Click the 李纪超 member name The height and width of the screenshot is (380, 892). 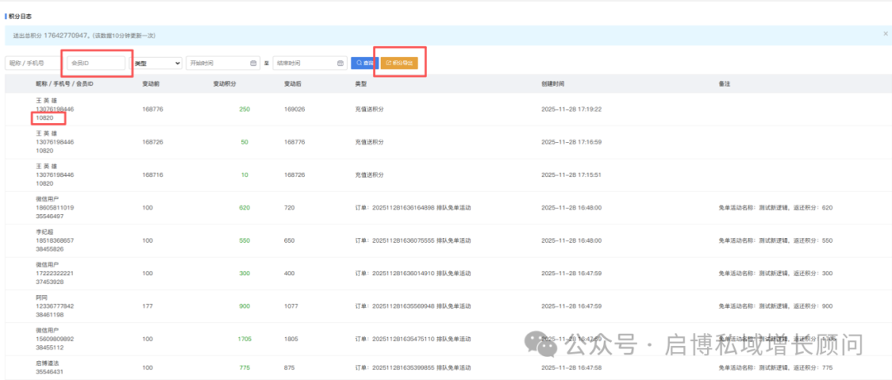tap(45, 232)
